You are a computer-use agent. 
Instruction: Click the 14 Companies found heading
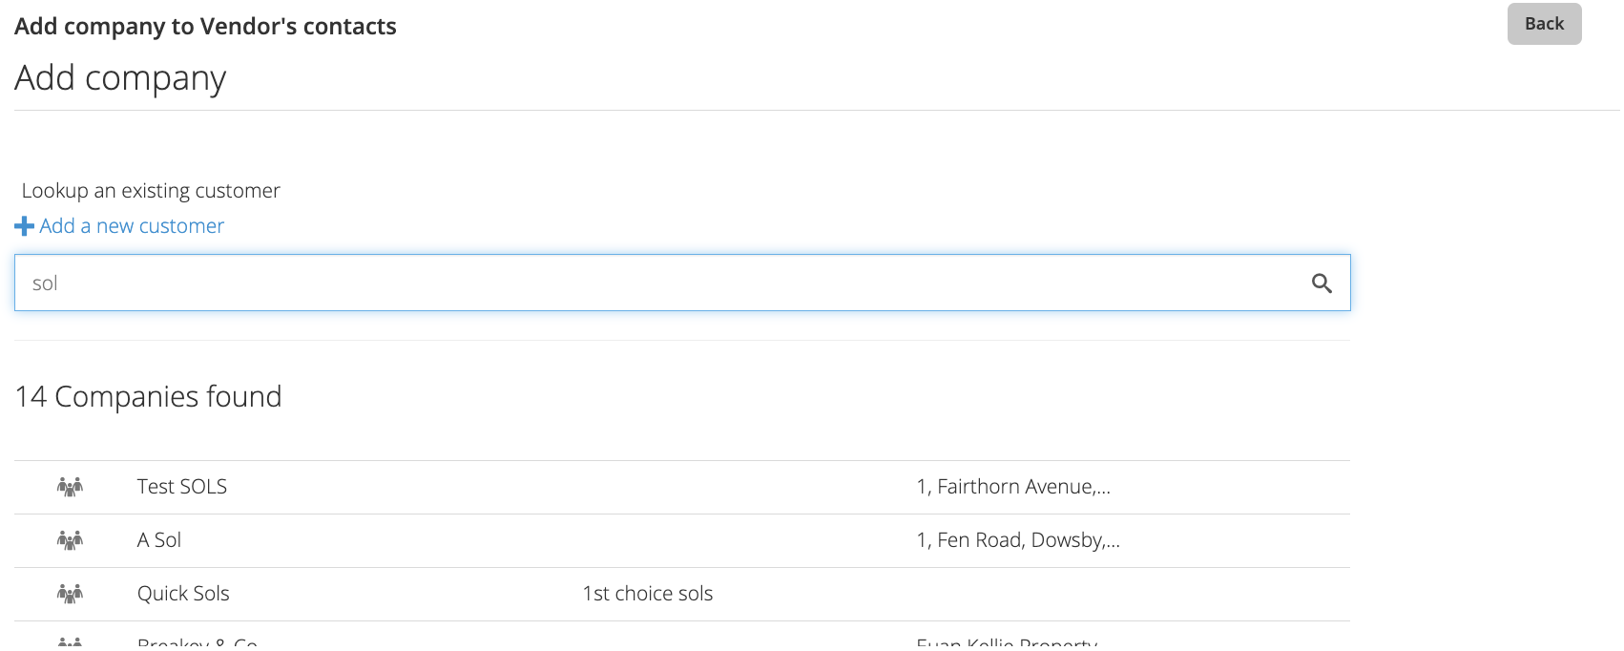coord(148,396)
